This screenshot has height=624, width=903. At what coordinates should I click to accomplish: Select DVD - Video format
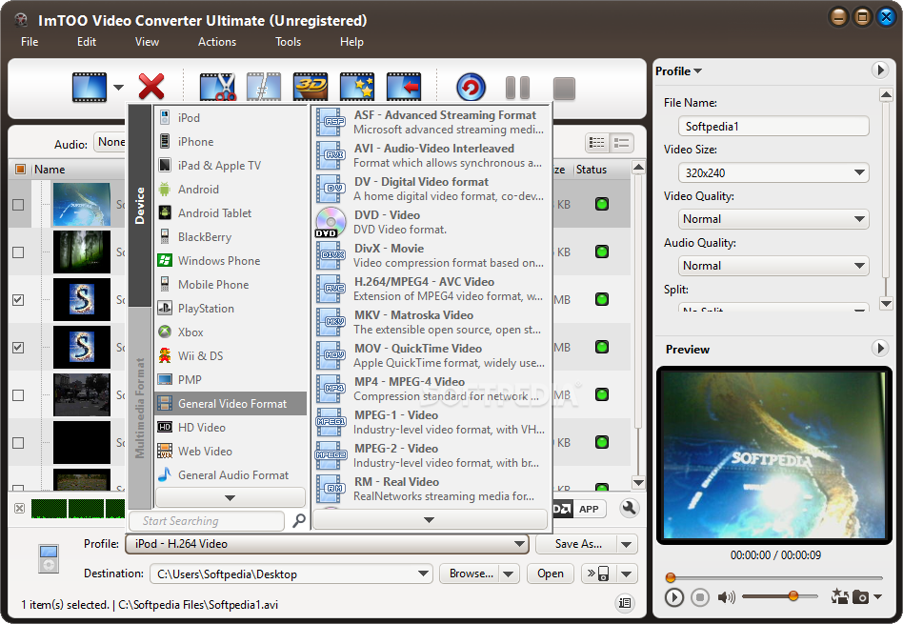tap(429, 222)
